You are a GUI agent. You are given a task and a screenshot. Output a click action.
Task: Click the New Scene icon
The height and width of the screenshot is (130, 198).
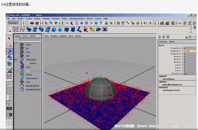(27, 23)
